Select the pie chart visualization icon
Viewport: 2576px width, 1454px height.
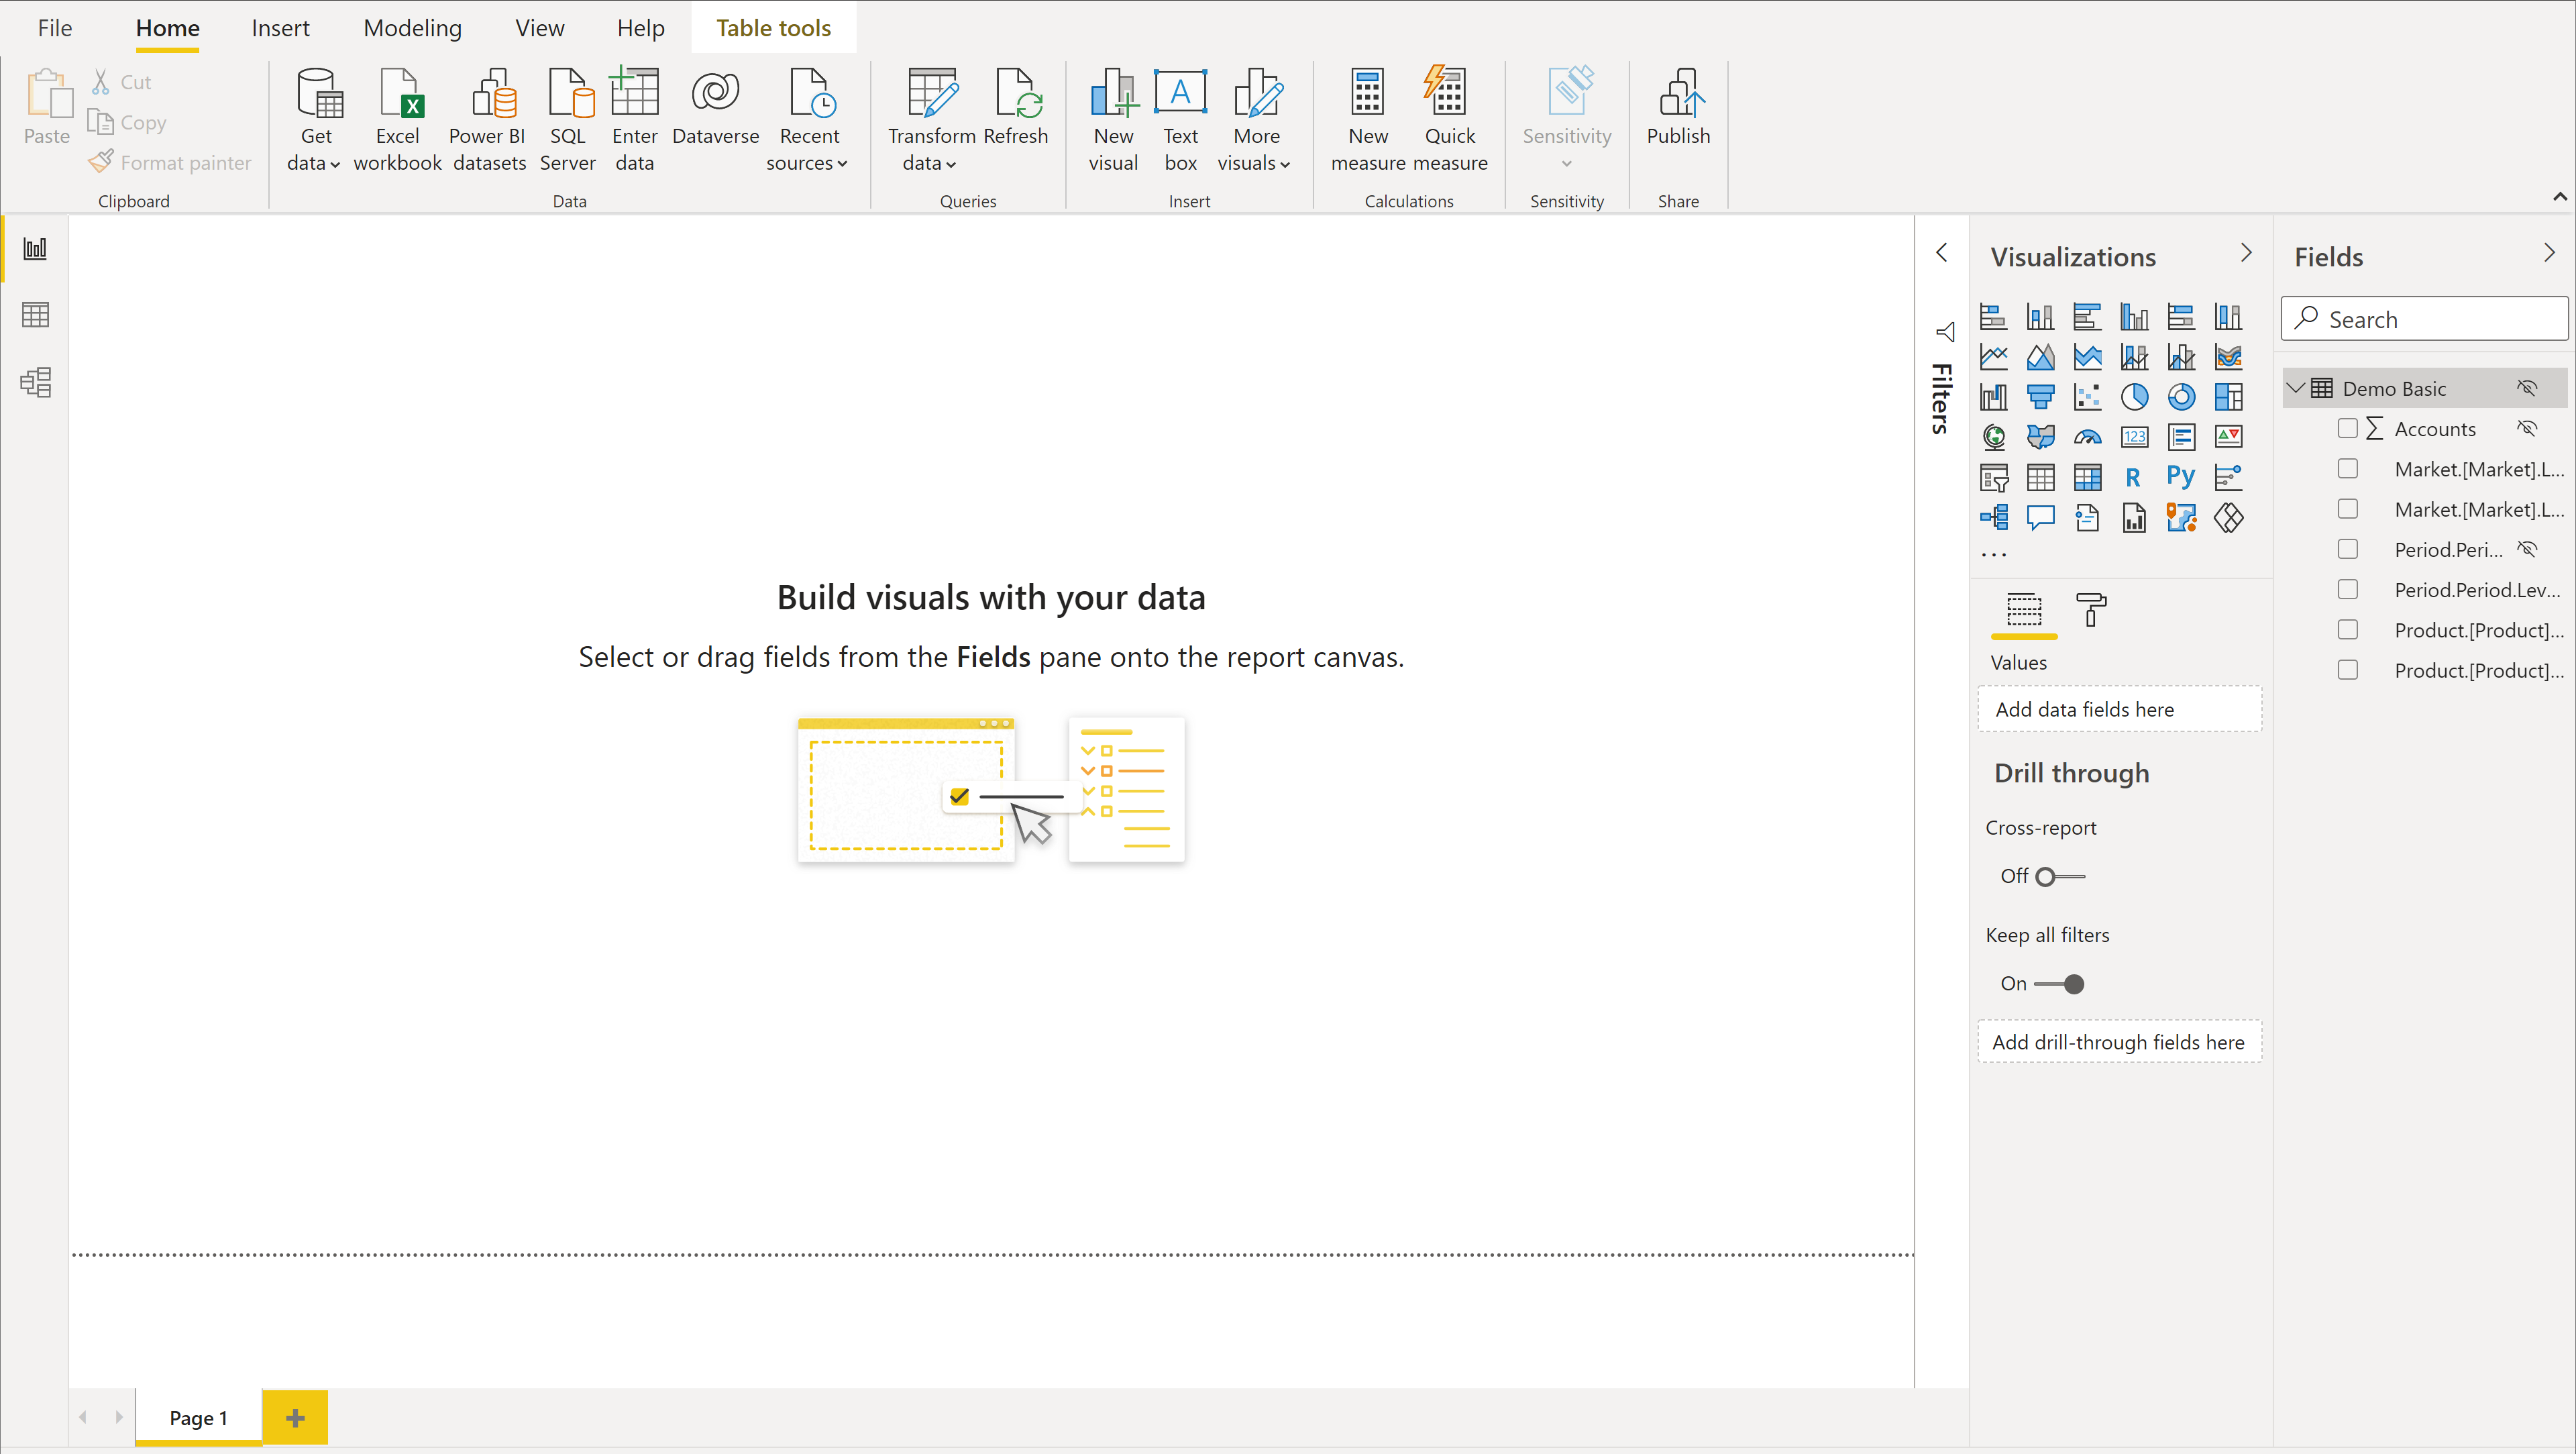[2134, 397]
